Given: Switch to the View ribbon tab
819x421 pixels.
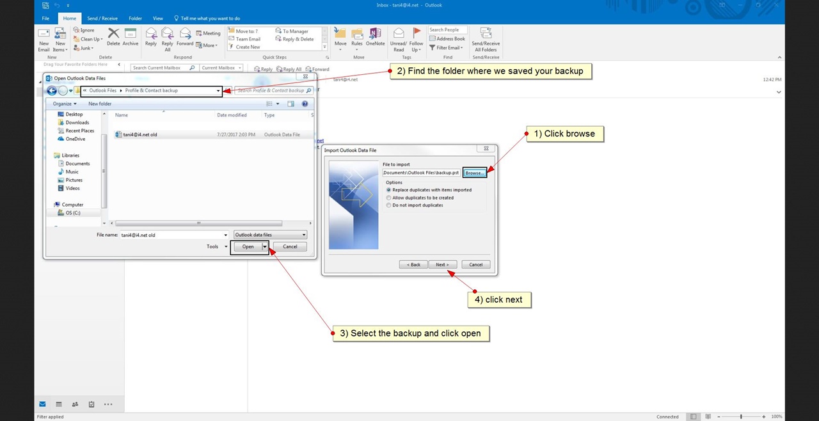Looking at the screenshot, I should [158, 19].
